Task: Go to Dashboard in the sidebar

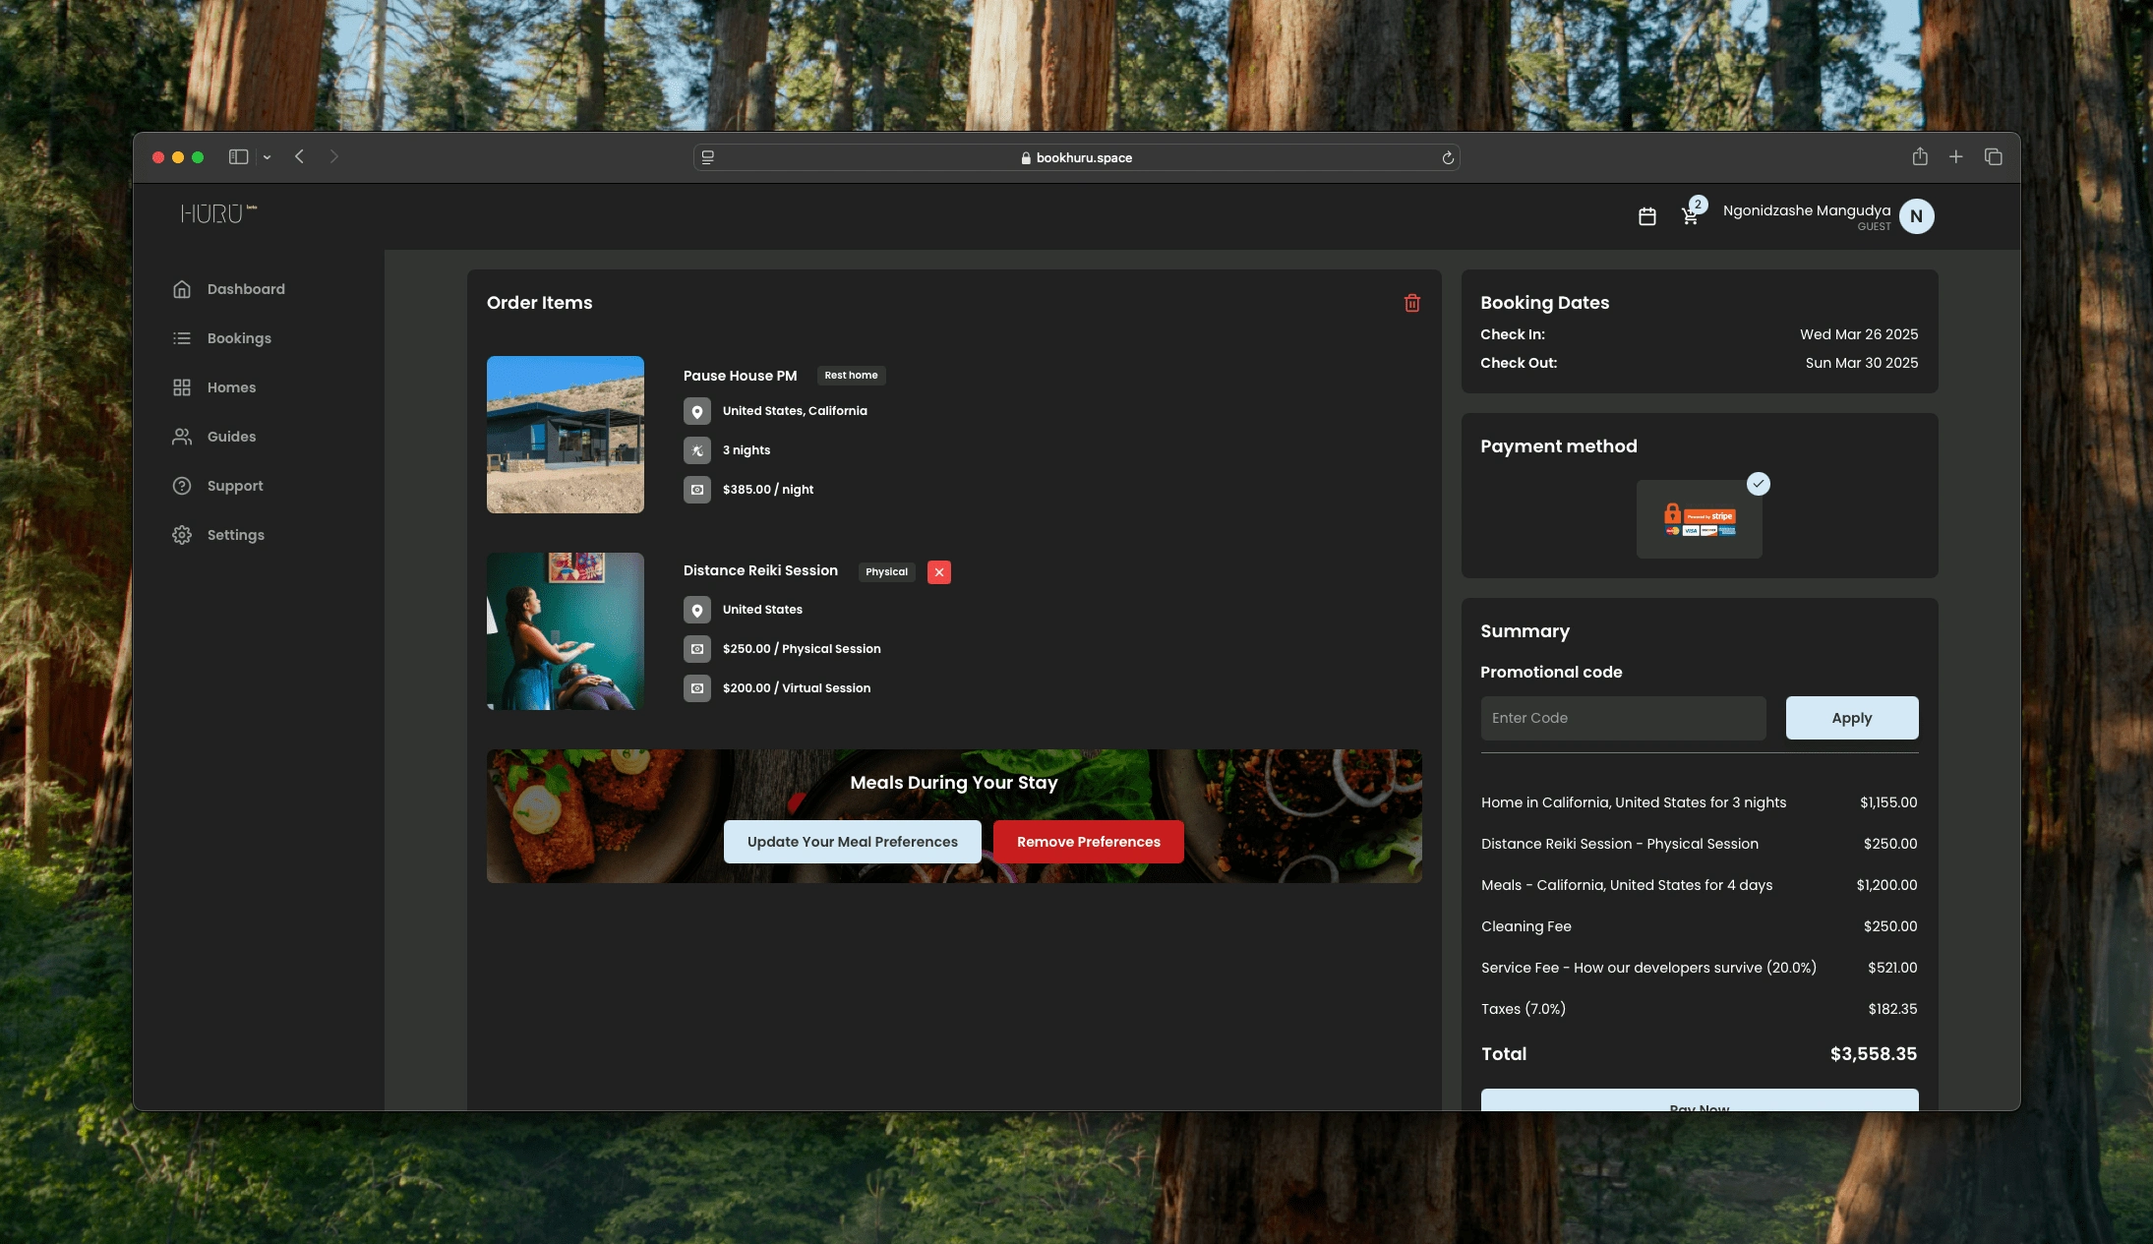Action: [x=246, y=289]
